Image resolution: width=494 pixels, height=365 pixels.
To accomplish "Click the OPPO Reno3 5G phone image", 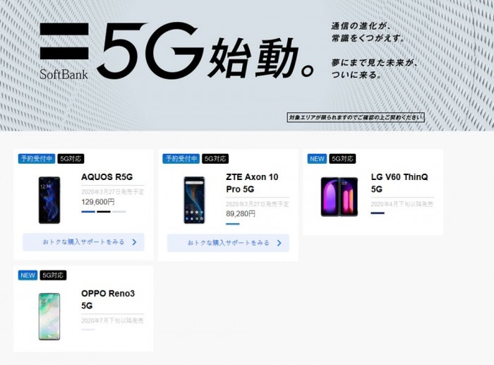I will [49, 316].
